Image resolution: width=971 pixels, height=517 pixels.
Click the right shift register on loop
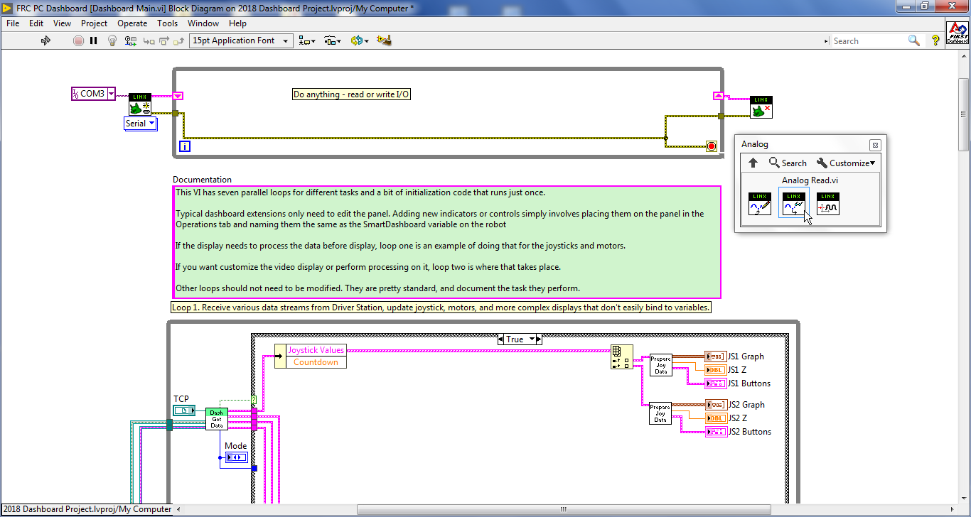(718, 96)
